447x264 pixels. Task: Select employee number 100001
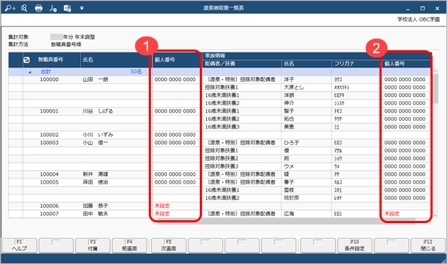(49, 111)
